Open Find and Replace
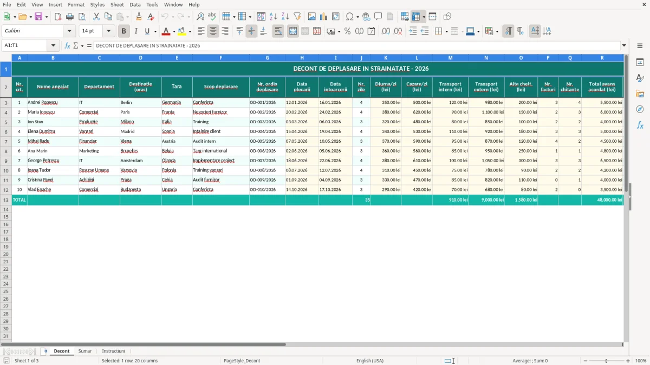 [x=200, y=17]
